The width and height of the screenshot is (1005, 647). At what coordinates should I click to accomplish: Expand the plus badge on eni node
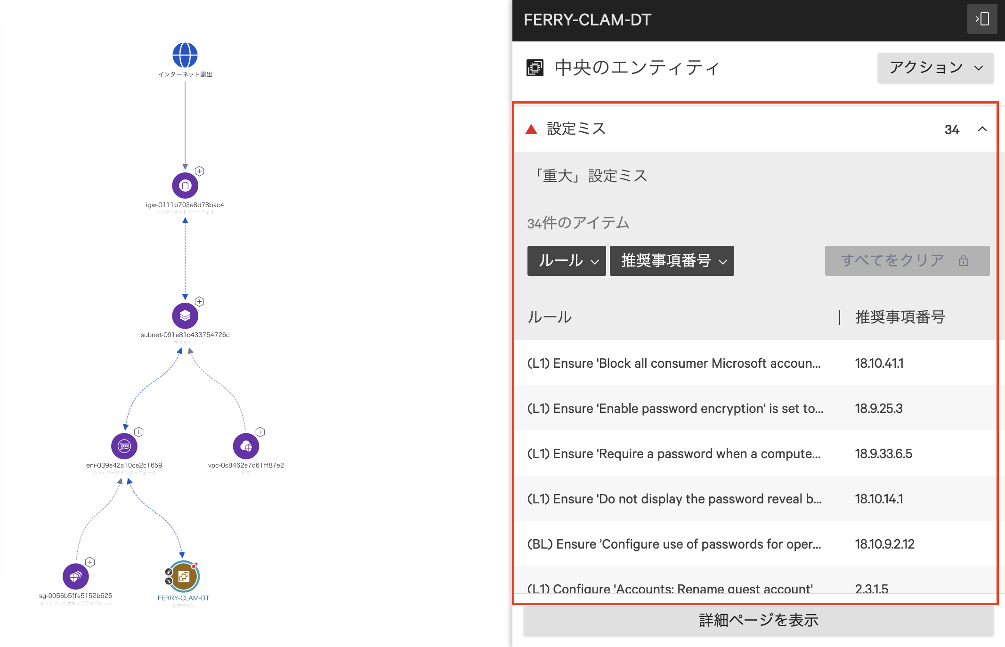pos(139,432)
